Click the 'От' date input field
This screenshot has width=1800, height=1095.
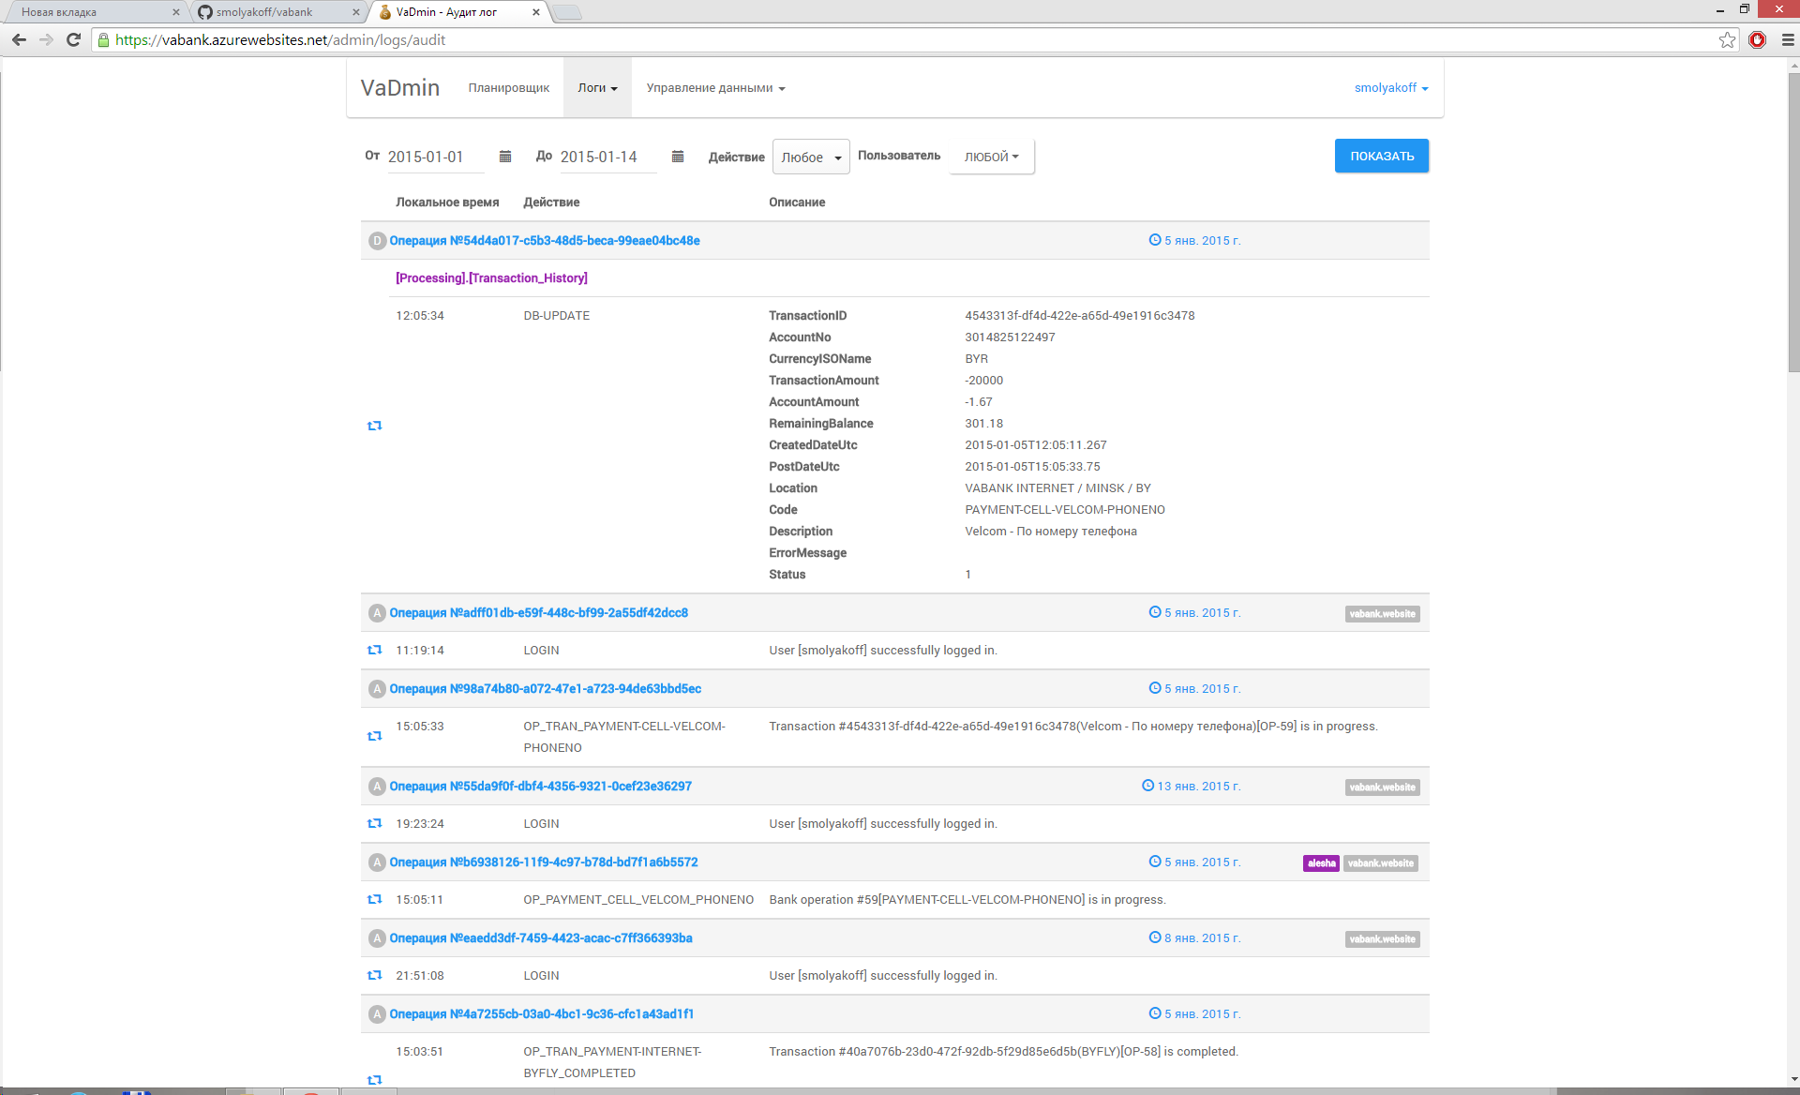(435, 157)
